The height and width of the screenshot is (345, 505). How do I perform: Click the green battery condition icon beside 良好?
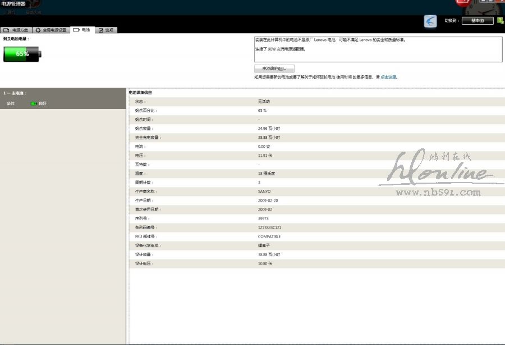tap(34, 103)
